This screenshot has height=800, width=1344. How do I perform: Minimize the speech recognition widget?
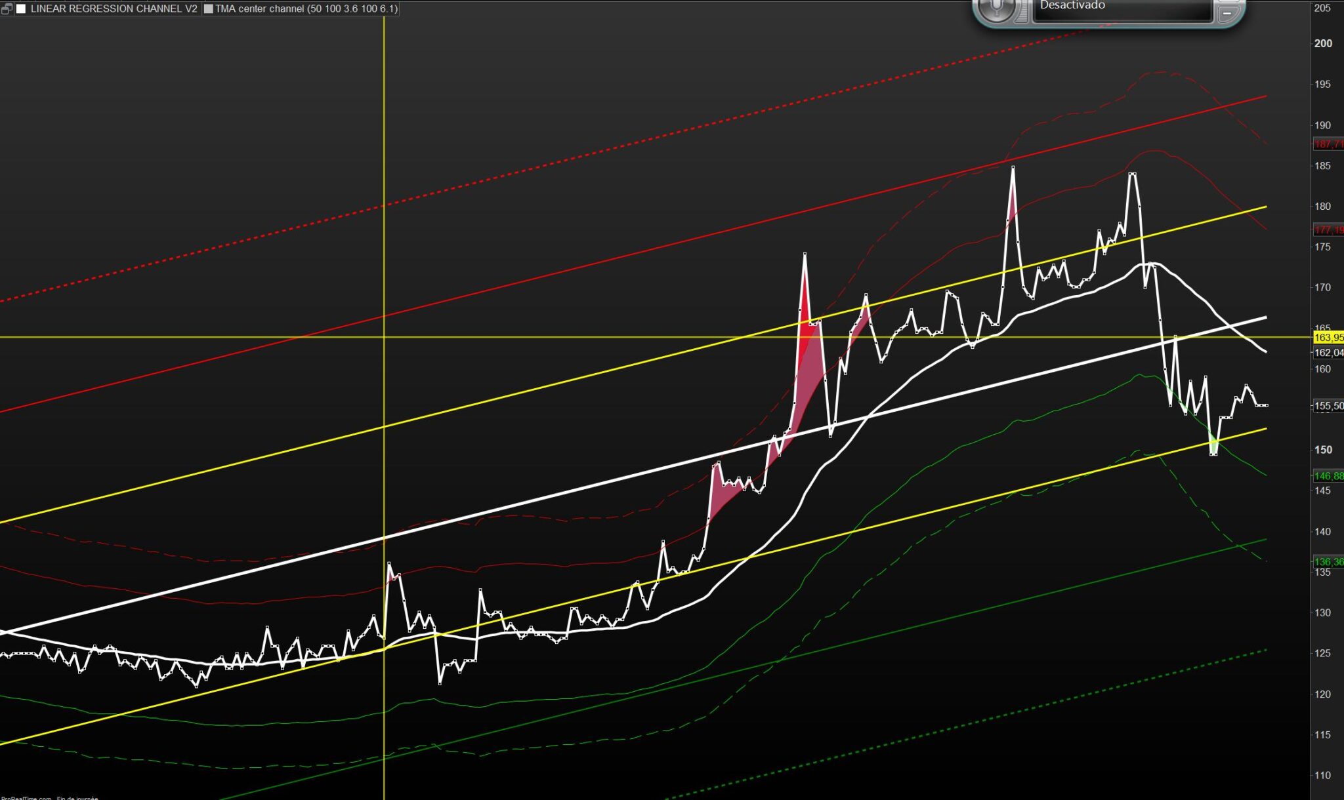point(1227,12)
